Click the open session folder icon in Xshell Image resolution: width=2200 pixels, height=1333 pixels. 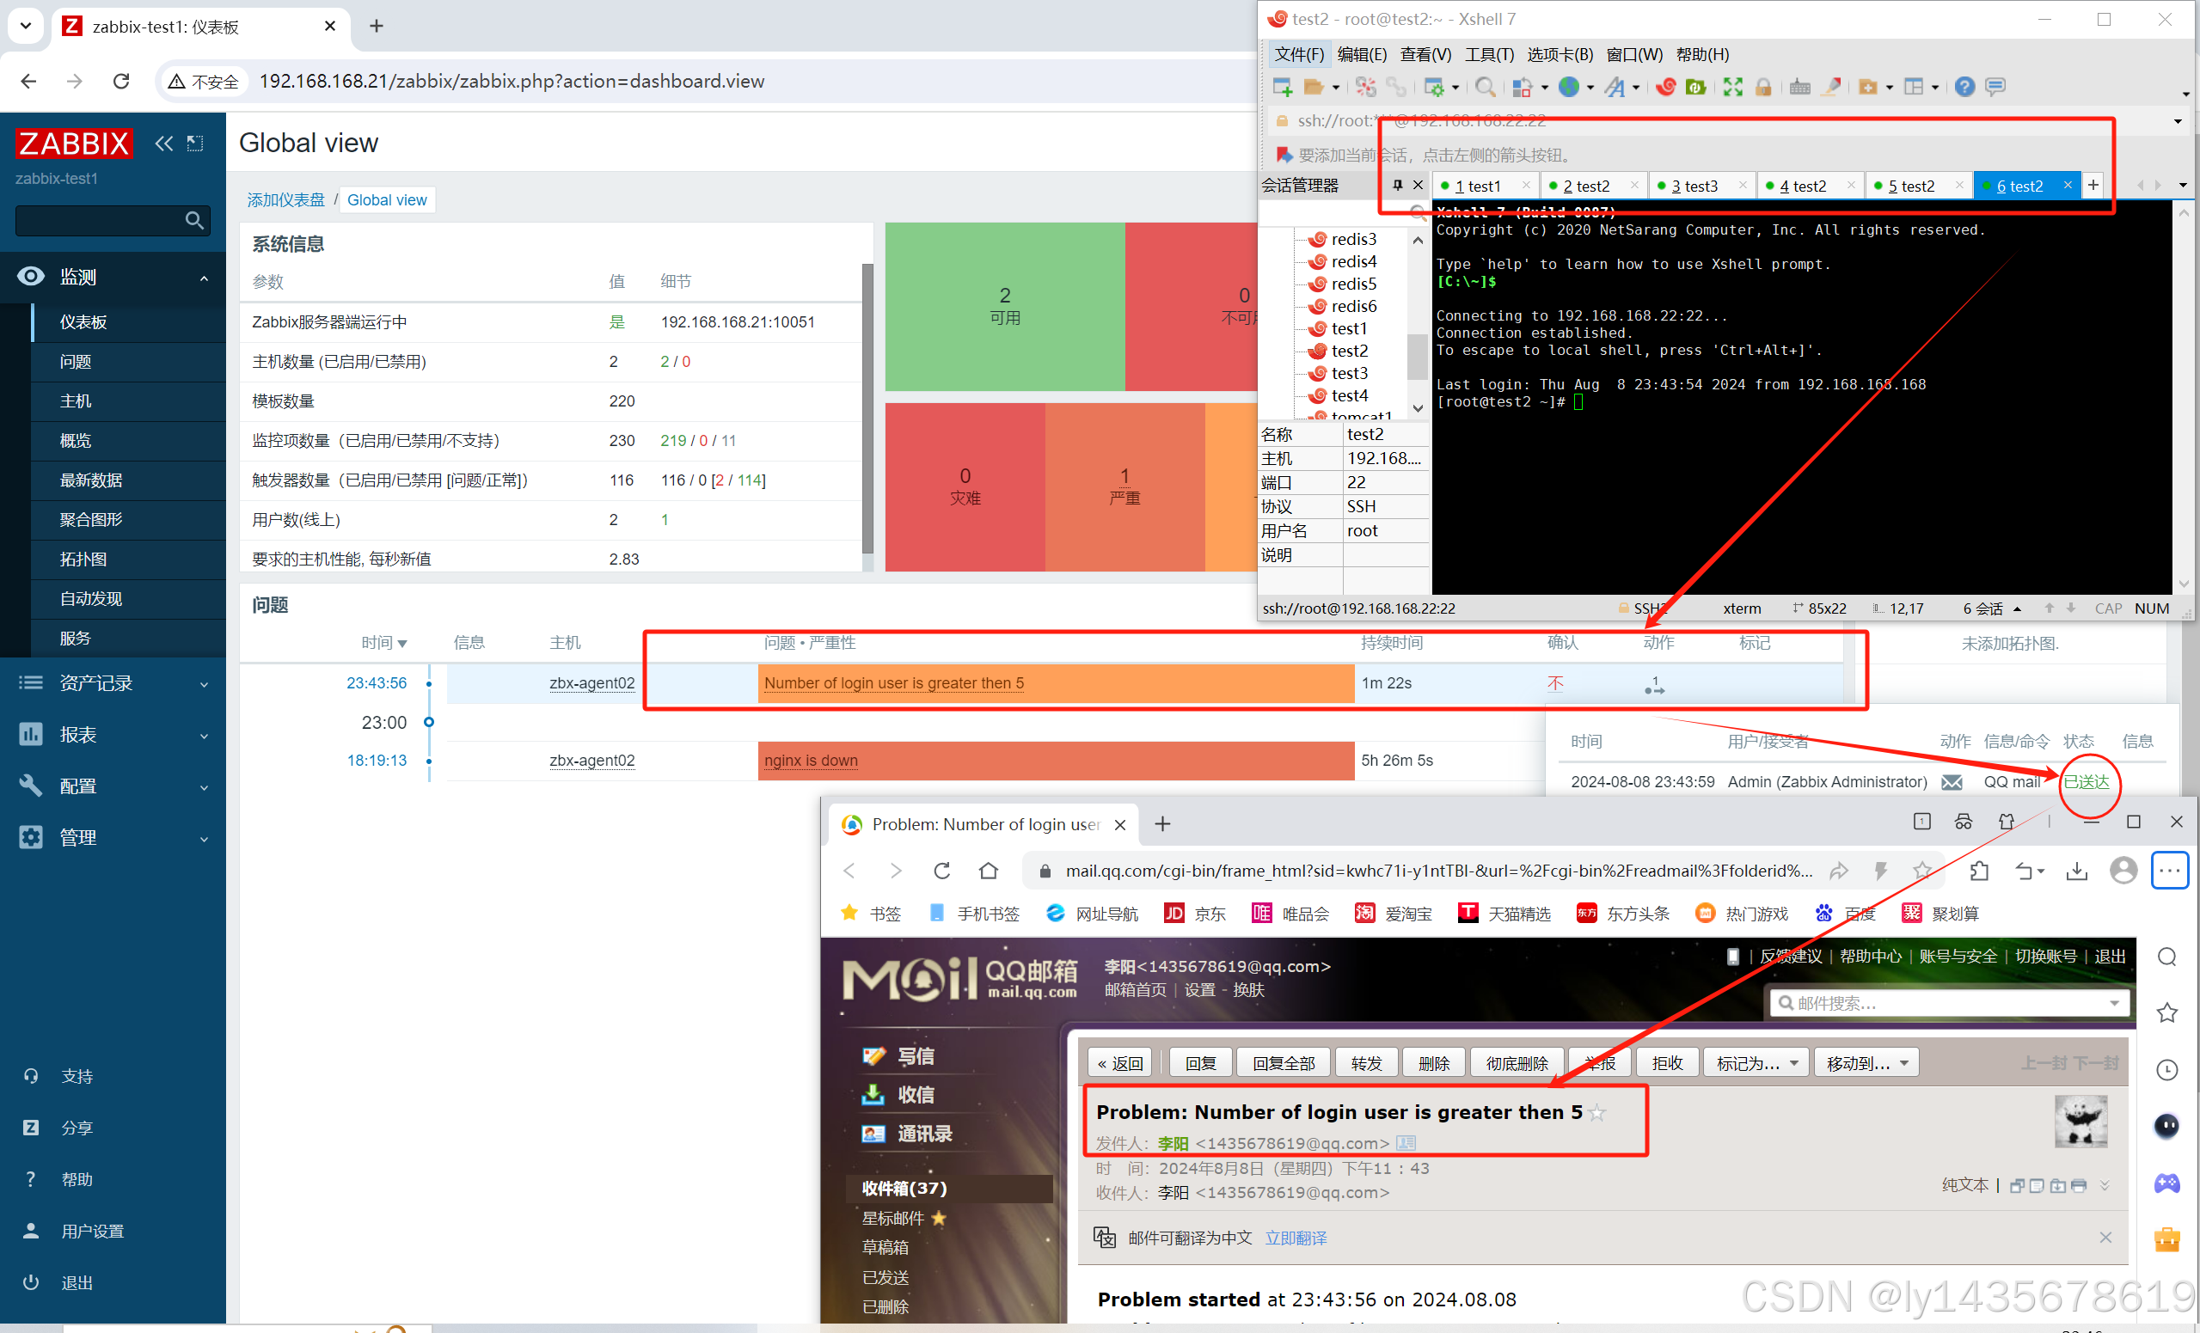[x=1314, y=87]
